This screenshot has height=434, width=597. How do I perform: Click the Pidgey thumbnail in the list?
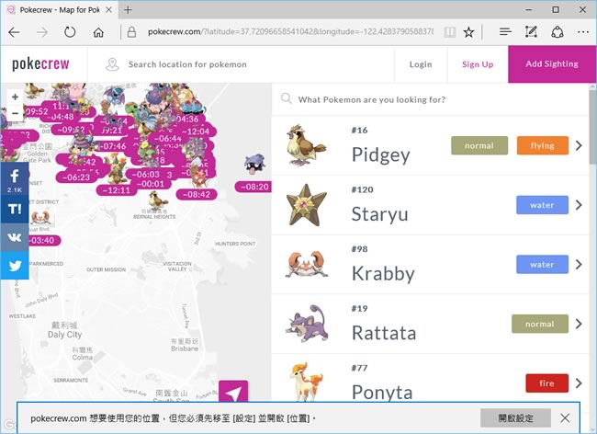[306, 145]
